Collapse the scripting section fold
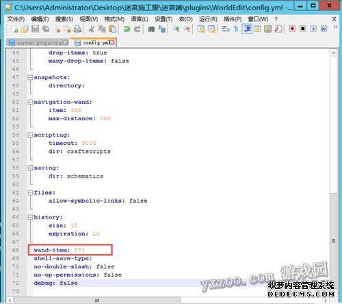Screen dimensions: 342x304 coord(30,135)
